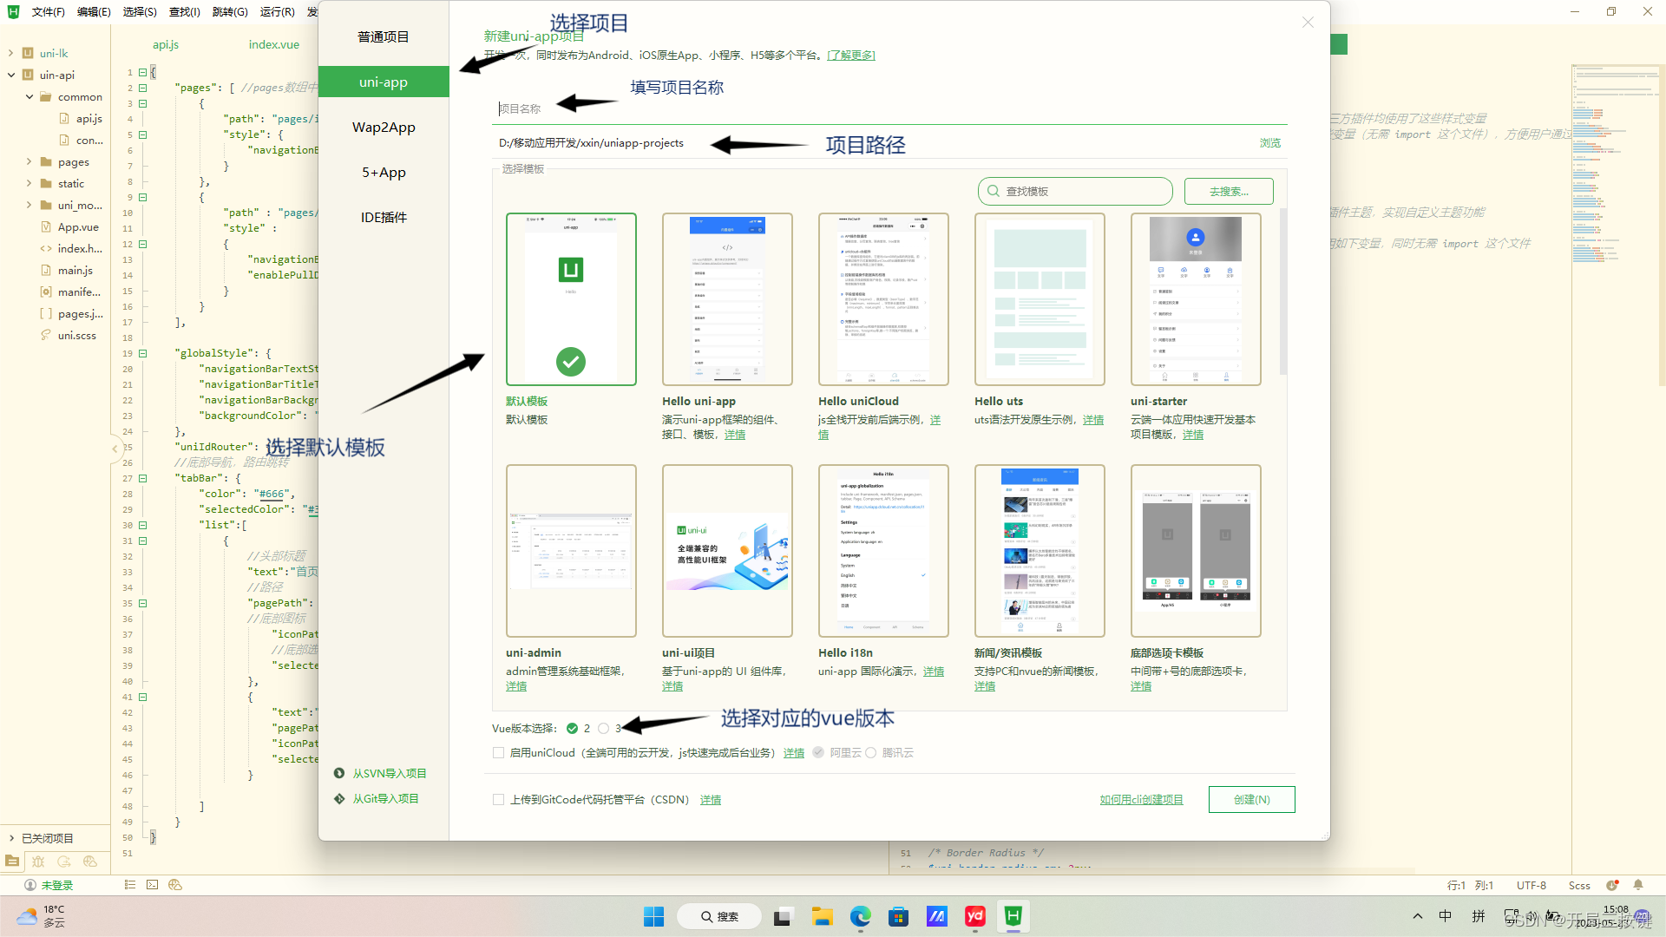Select the 腾讯云 radio option
Viewport: 1666px width, 937px height.
[870, 753]
